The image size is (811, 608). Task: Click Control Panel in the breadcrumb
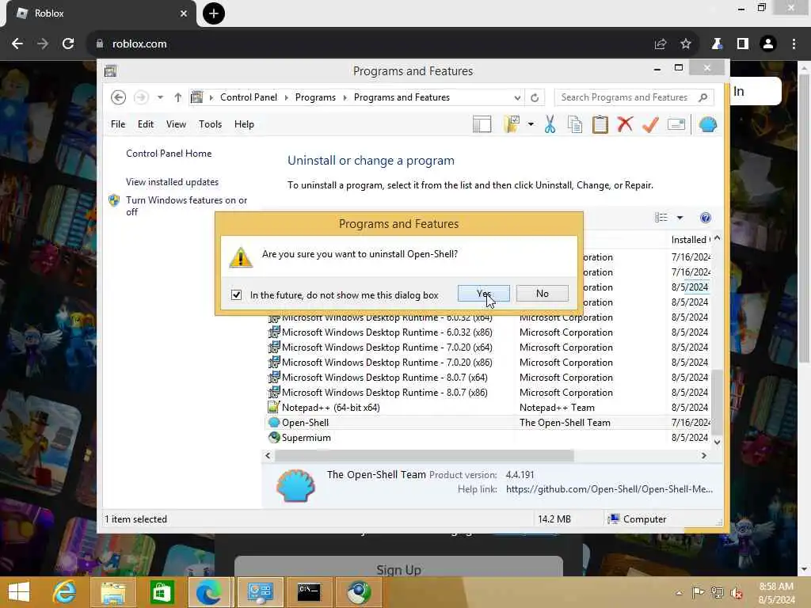point(248,97)
